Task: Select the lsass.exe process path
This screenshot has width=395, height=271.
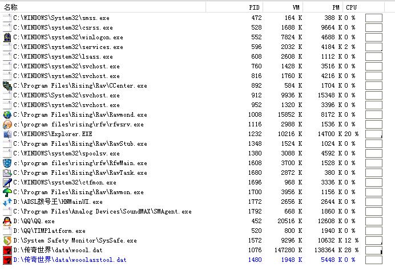Action: (x=63, y=57)
